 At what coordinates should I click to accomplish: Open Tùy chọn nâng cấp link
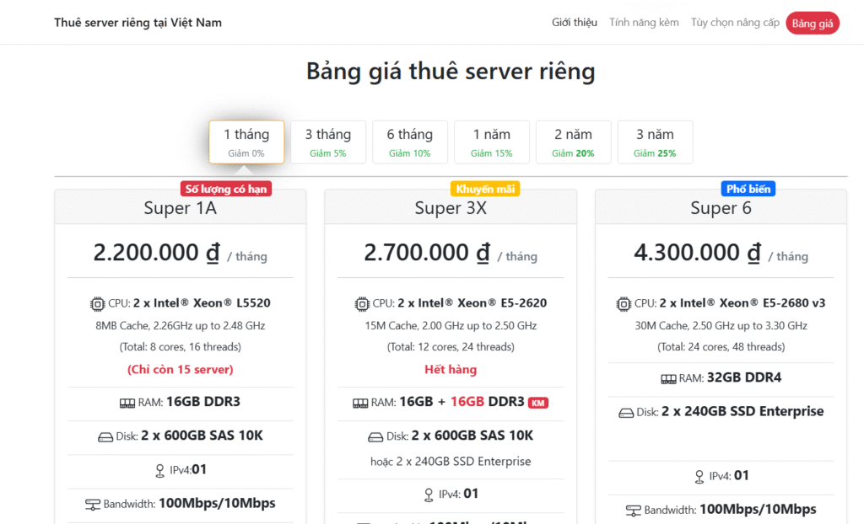click(735, 23)
